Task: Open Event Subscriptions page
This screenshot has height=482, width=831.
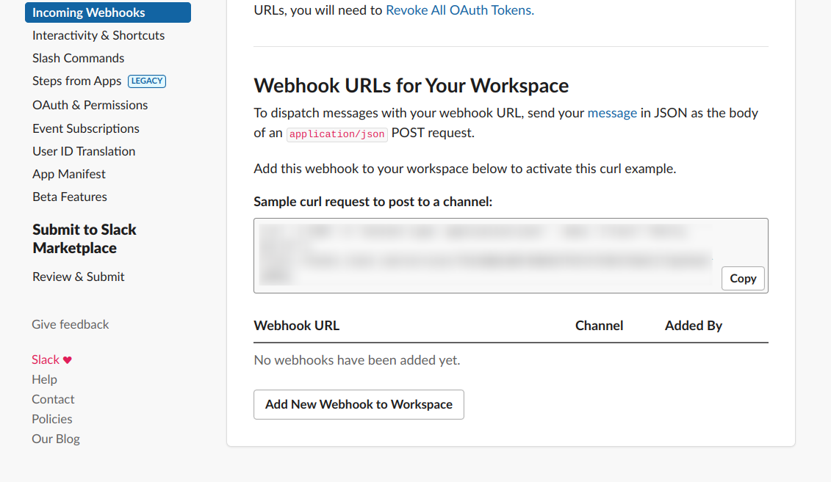Action: pos(86,128)
